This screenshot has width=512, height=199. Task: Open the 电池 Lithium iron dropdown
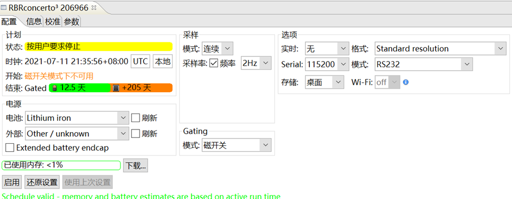[x=77, y=118]
